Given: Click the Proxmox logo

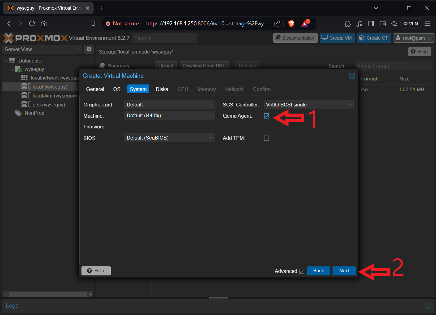Looking at the screenshot, I should pyautogui.click(x=35, y=38).
